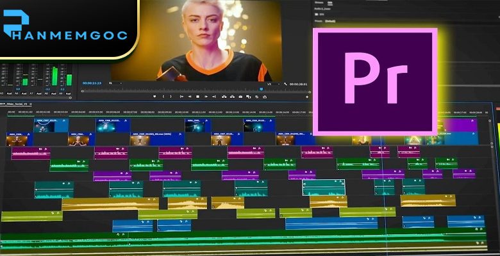Step back one frame
The width and height of the screenshot is (500, 256).
click(x=190, y=97)
